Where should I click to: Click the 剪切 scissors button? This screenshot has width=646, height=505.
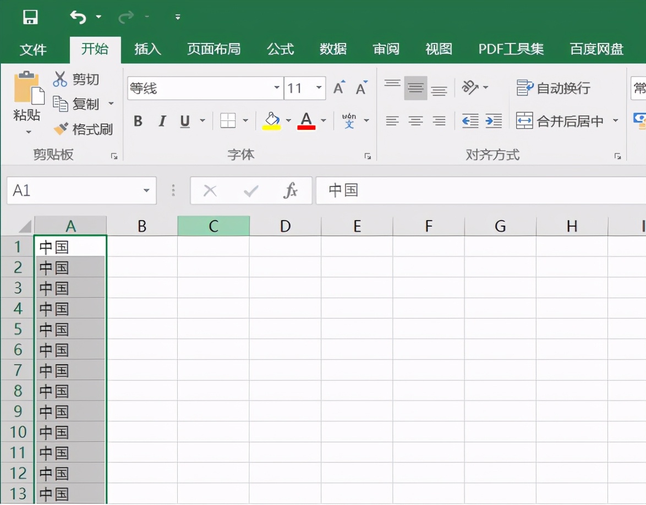coord(76,79)
